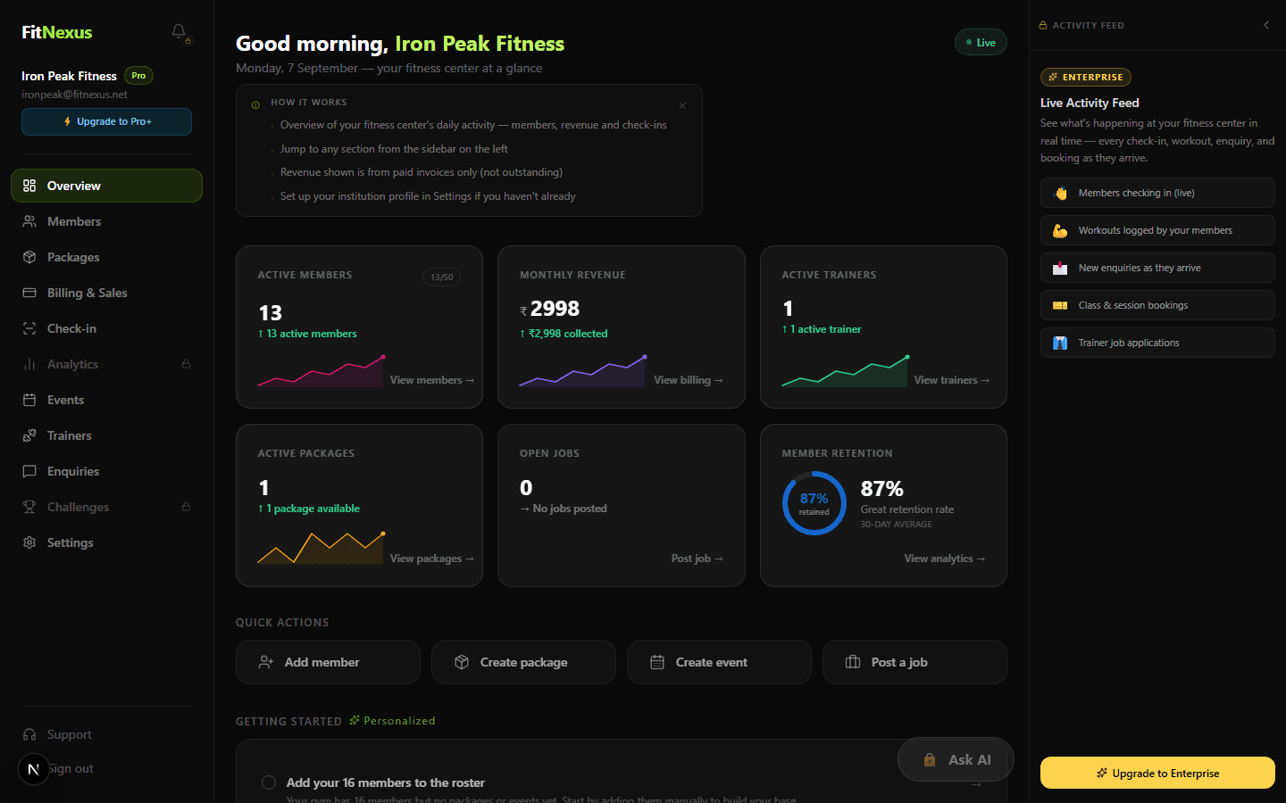Viewport: 1286px width, 803px height.
Task: Click Post a job quick action
Action: 914,662
